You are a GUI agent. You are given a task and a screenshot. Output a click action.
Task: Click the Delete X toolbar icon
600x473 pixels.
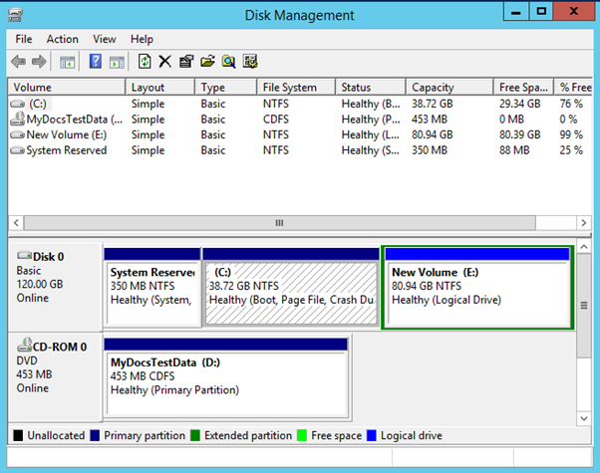coord(164,62)
